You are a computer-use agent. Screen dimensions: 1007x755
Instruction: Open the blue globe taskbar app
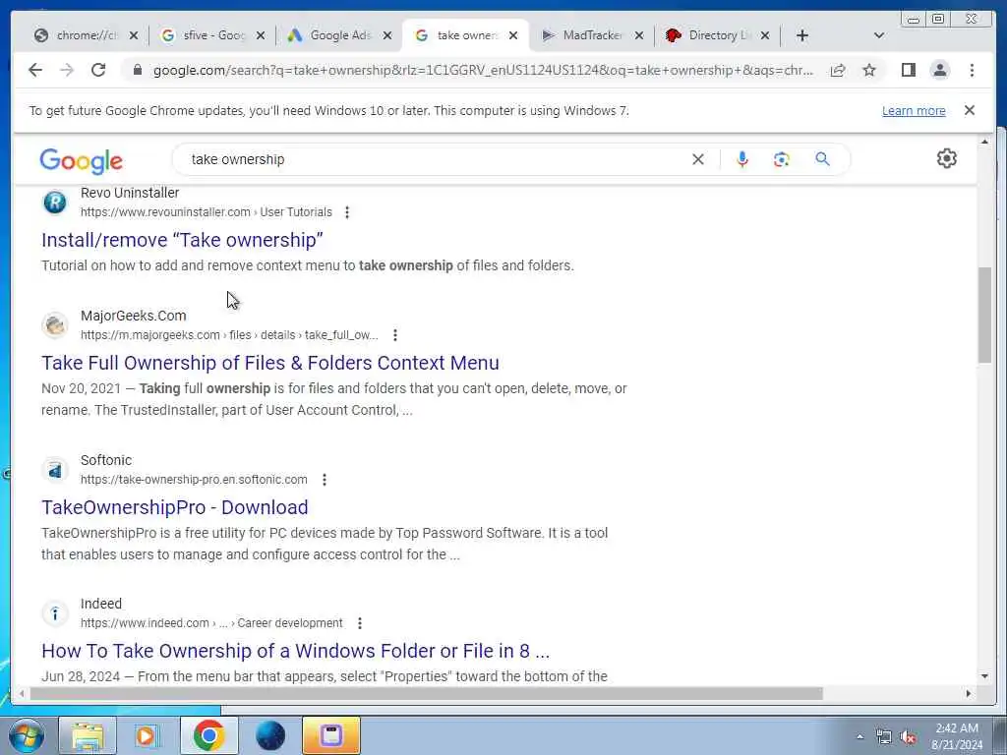(269, 735)
